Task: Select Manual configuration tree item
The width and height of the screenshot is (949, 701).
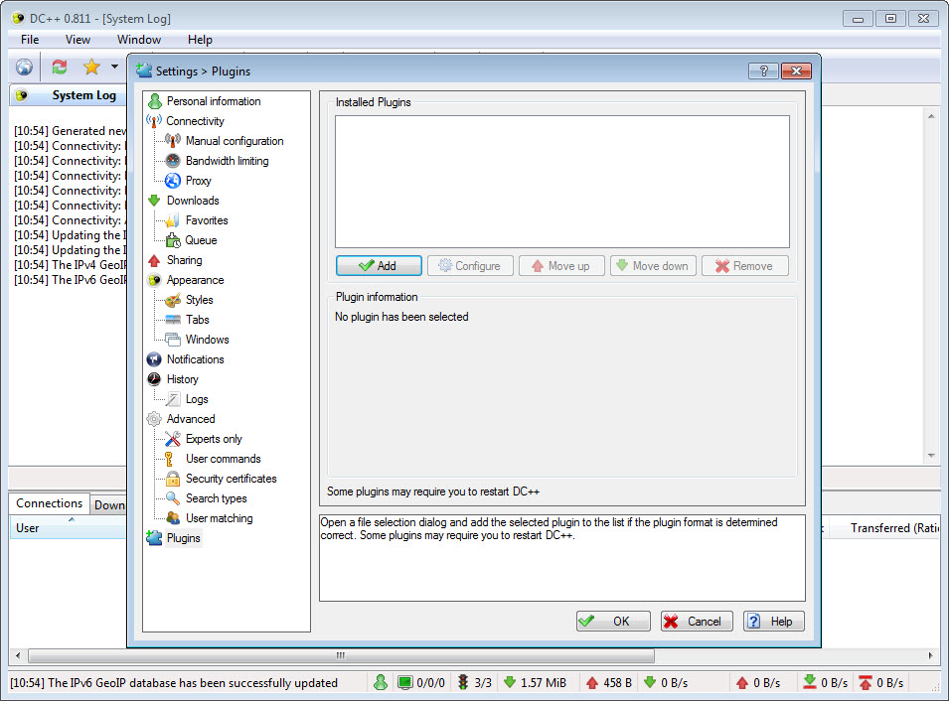Action: (x=235, y=141)
